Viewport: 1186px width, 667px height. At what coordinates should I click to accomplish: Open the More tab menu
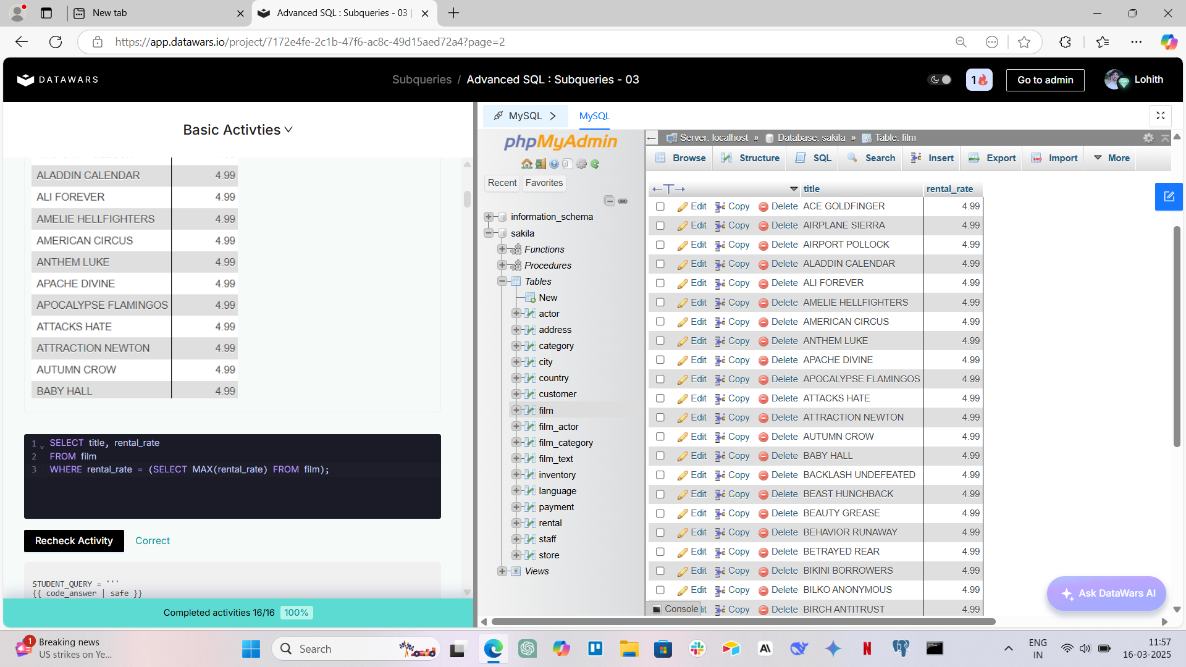click(1111, 158)
